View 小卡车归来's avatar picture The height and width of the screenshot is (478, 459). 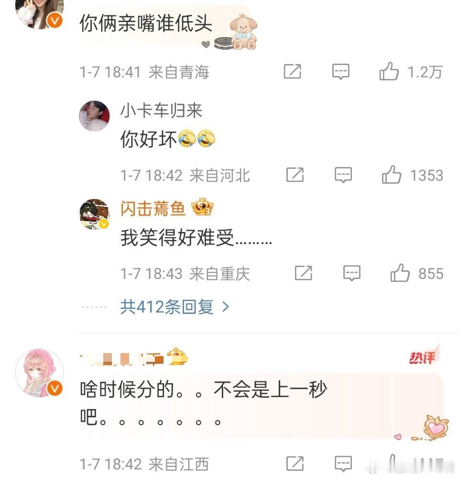(94, 116)
